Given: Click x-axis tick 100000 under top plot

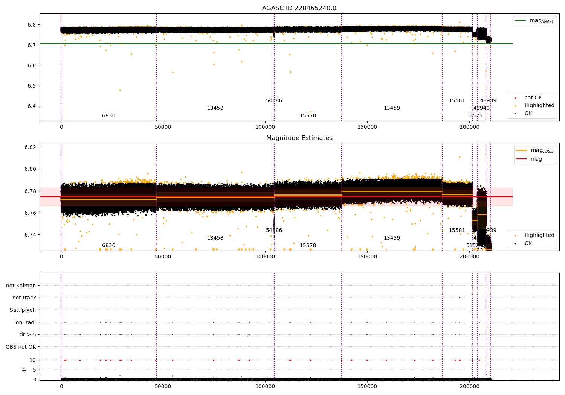Looking at the screenshot, I should (x=265, y=127).
